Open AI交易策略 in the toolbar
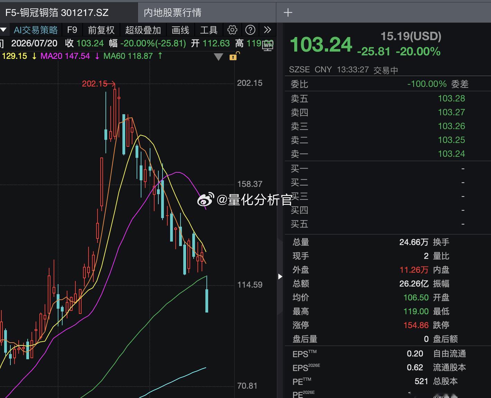 tap(36, 30)
